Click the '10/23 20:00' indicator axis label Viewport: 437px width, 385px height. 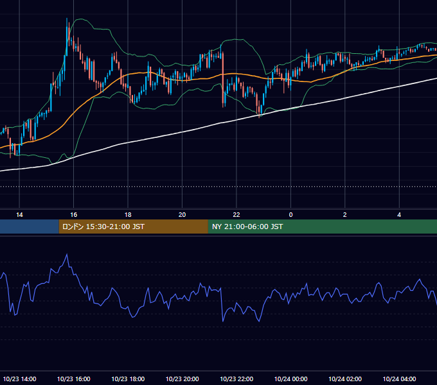click(x=182, y=379)
